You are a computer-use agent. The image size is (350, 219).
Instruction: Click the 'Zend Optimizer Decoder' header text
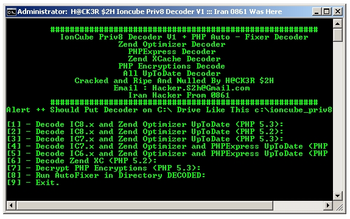point(172,44)
